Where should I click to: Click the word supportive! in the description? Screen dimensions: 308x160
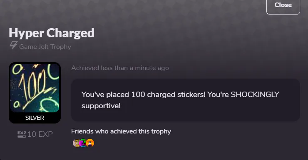[x=101, y=106]
